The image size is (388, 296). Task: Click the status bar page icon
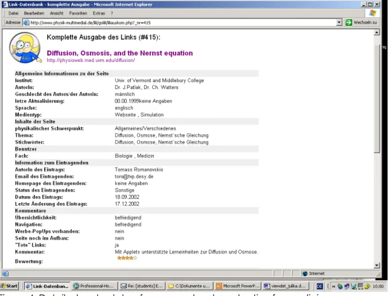click(x=5, y=274)
